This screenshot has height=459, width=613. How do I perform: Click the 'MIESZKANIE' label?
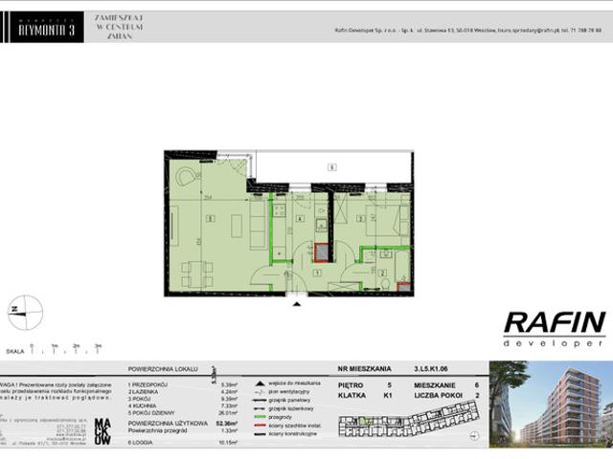pos(435,385)
